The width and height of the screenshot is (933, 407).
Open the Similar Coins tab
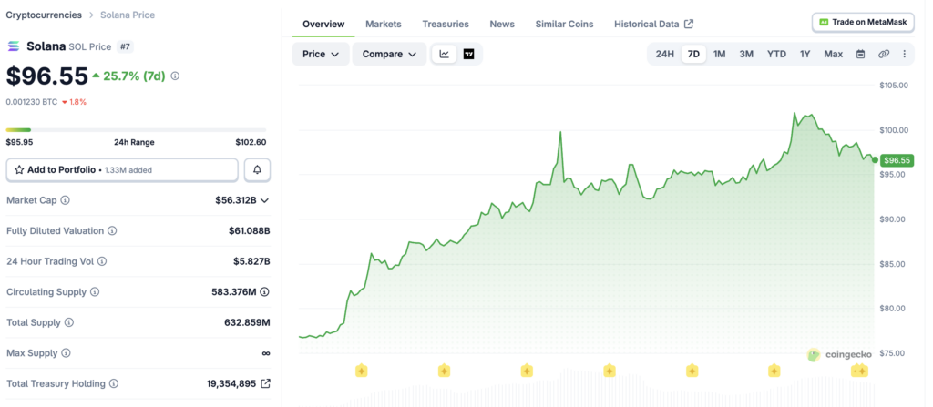(564, 25)
